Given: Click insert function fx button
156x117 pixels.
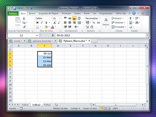Looking at the screenshot, I should pos(53,35).
